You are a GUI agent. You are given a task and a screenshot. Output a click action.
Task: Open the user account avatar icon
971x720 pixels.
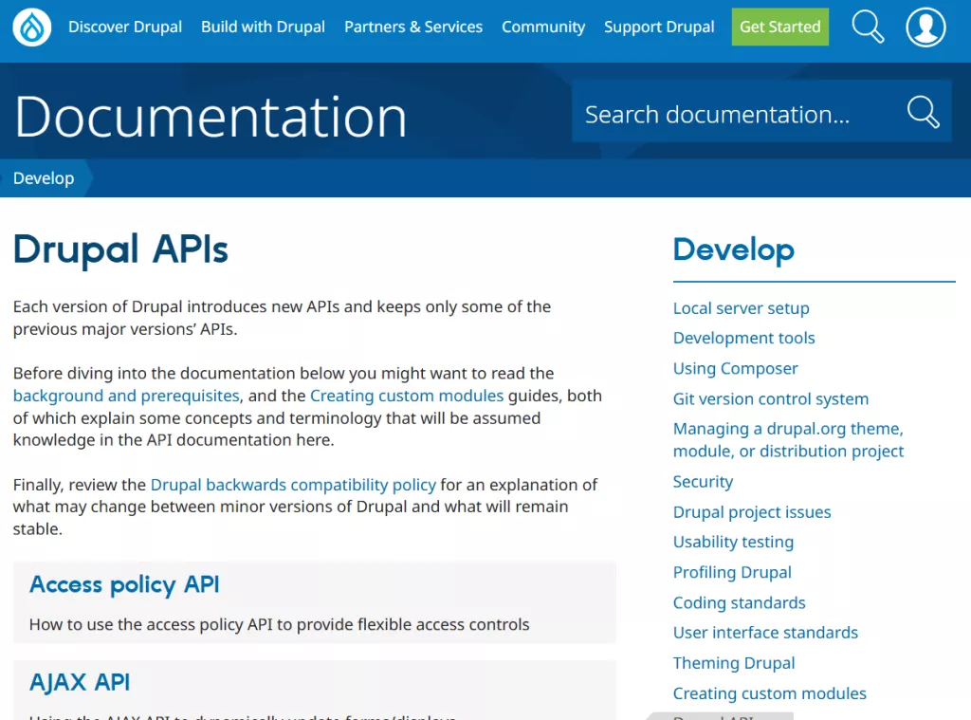(x=925, y=28)
